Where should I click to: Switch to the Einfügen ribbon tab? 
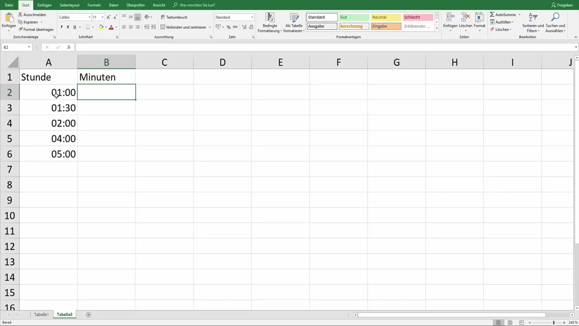(44, 5)
